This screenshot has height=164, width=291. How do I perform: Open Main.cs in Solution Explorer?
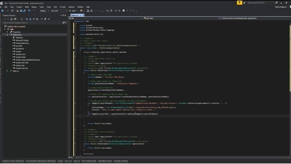coord(16,71)
